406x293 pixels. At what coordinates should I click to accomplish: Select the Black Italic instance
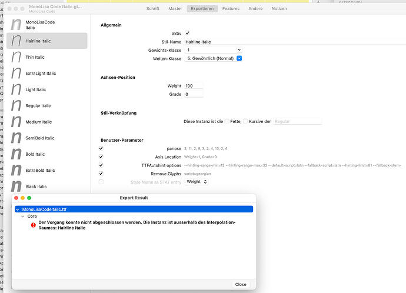point(47,187)
